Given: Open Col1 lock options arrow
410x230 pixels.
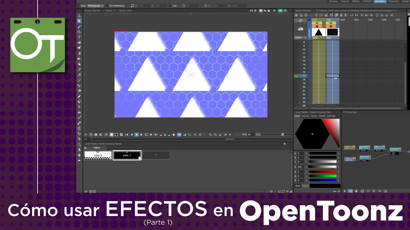Looking at the screenshot, I should pyautogui.click(x=324, y=26).
